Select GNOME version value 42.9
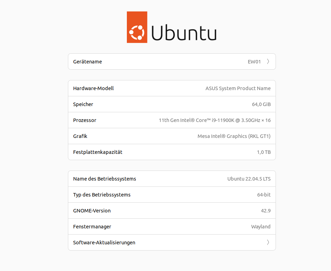The width and height of the screenshot is (331, 271). [265, 211]
